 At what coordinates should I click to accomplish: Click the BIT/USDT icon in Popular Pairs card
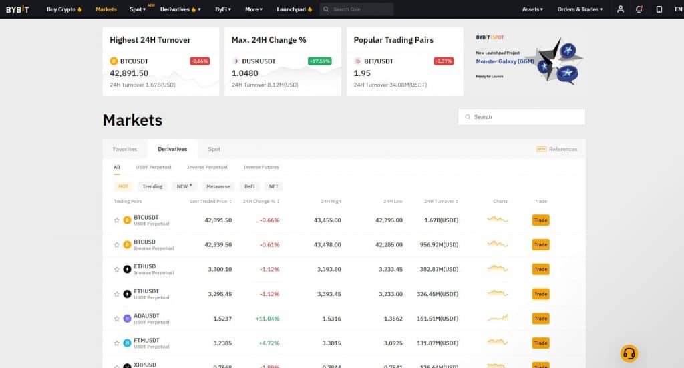coord(358,61)
